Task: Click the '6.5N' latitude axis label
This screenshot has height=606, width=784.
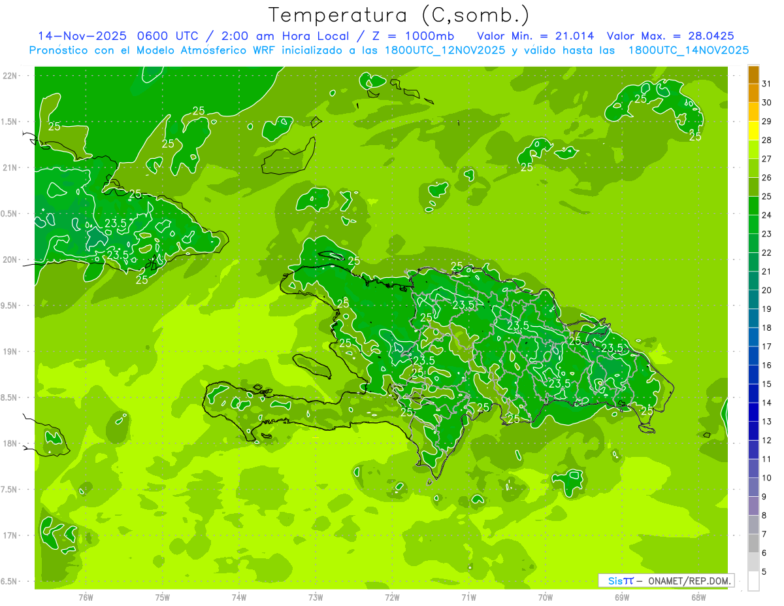Action: click(9, 581)
